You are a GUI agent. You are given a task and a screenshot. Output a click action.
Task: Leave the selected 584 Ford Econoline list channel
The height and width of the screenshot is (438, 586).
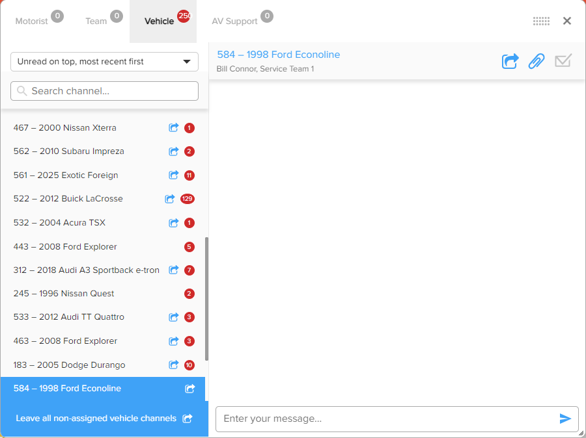click(190, 389)
